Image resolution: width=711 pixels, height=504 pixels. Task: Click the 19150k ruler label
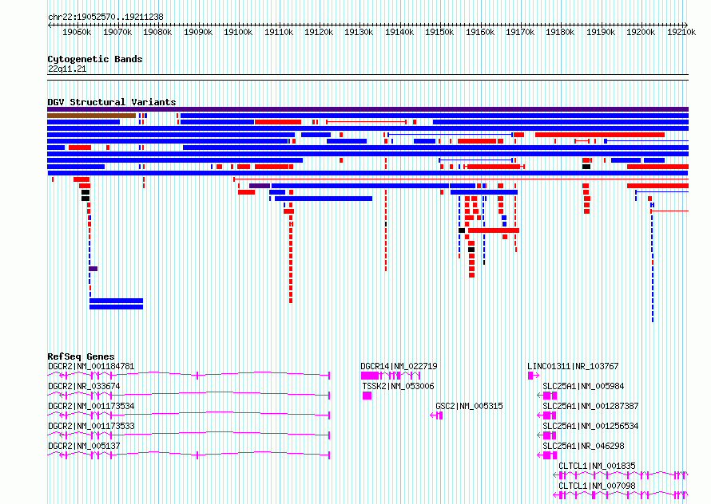439,32
